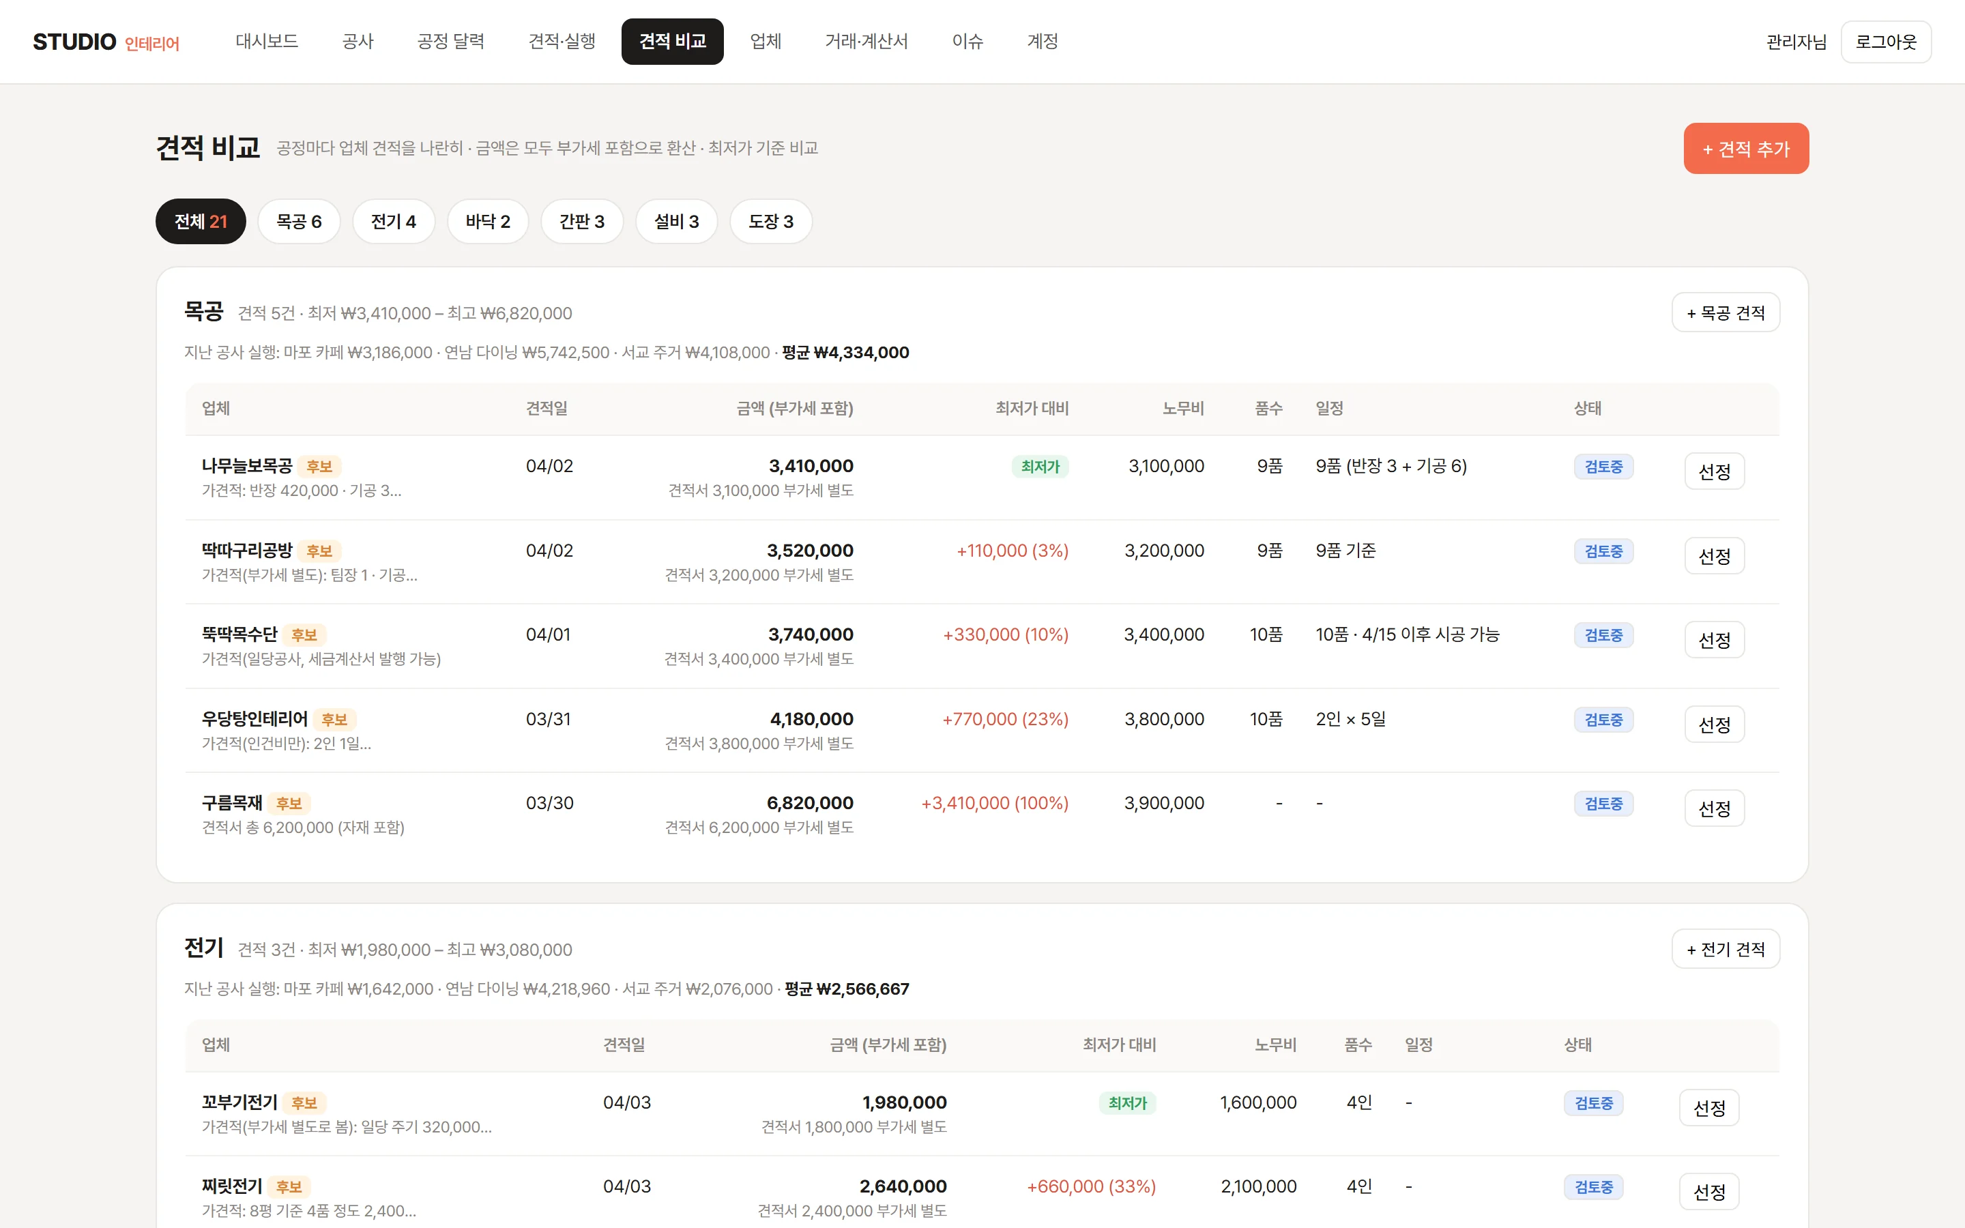Image resolution: width=1965 pixels, height=1228 pixels.
Task: Click 관리자님 user label
Action: tap(1796, 42)
